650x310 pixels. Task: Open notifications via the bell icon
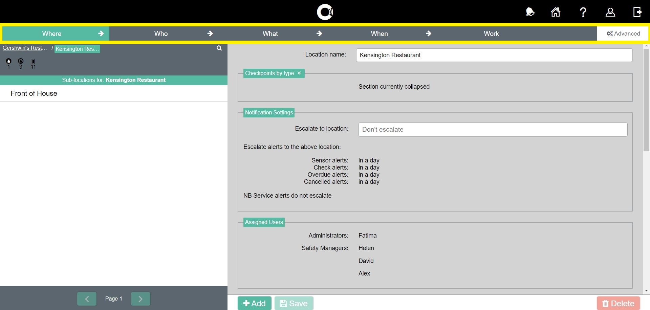coord(529,12)
